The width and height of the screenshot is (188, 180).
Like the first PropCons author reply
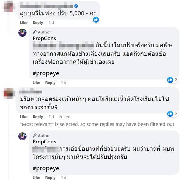coord(36,82)
